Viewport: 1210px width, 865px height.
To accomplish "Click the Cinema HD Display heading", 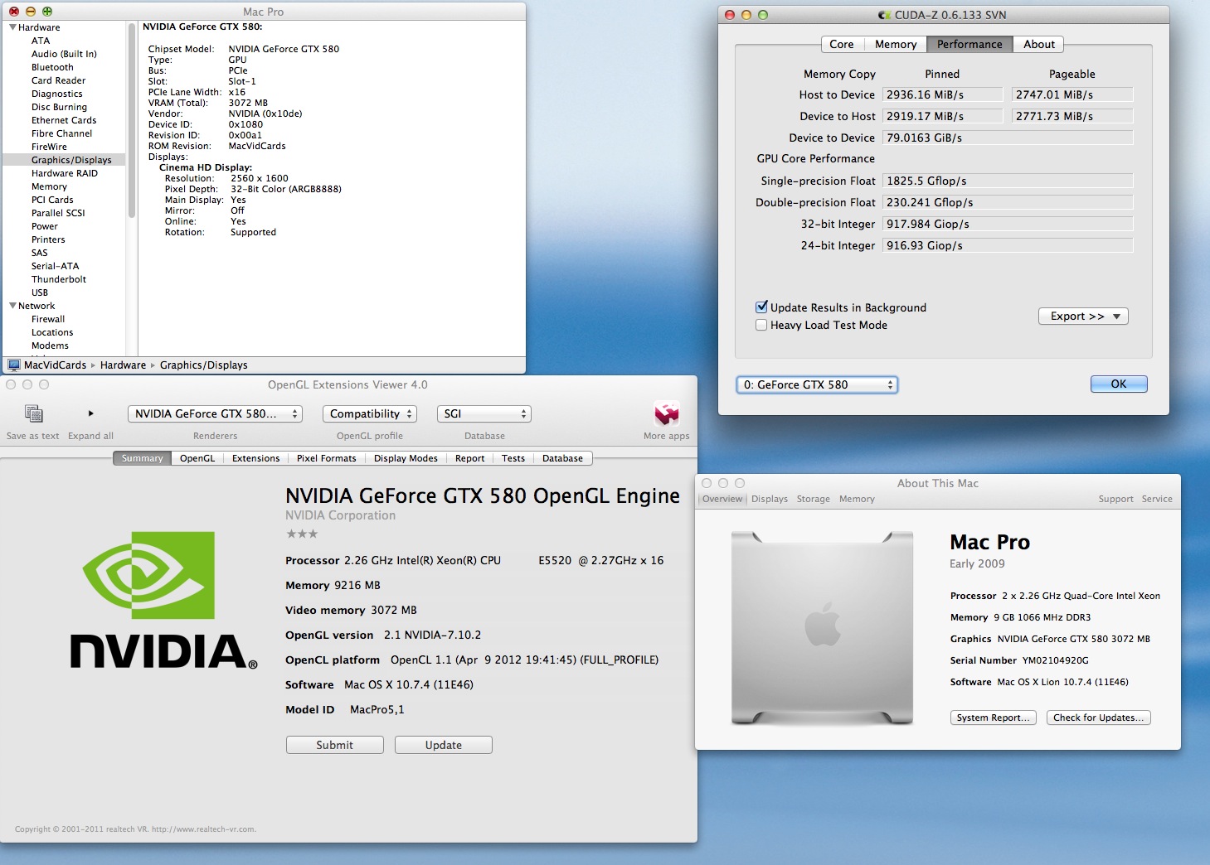I will click(206, 167).
